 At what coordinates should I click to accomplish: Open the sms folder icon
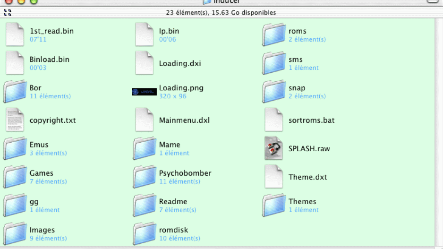[x=274, y=63]
